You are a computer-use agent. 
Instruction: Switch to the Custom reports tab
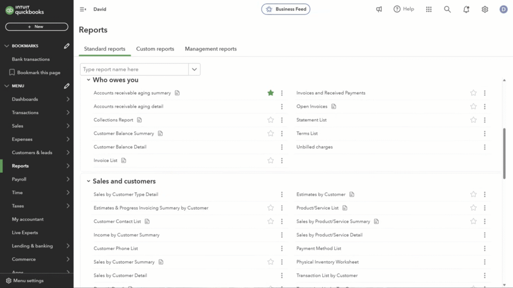(155, 49)
